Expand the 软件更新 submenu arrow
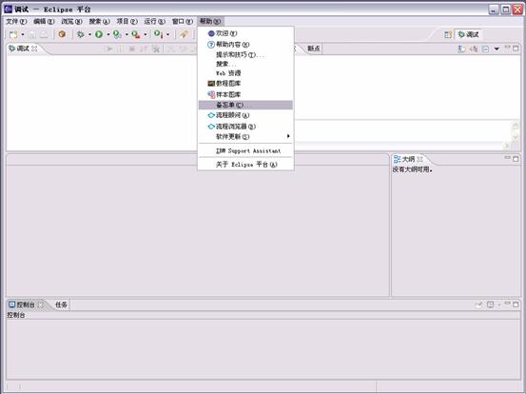This screenshot has width=526, height=394. click(x=288, y=136)
